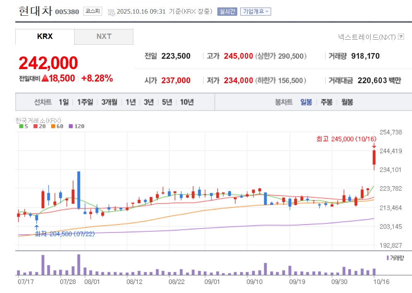Select the 5년 line chart period
This screenshot has width=412, height=293.
167,102
